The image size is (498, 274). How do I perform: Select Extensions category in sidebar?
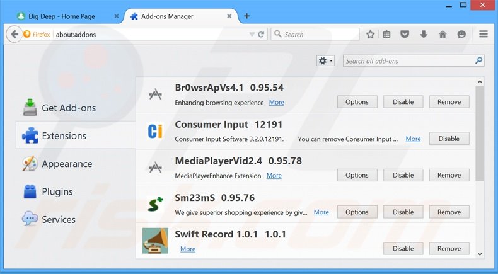coord(76,135)
